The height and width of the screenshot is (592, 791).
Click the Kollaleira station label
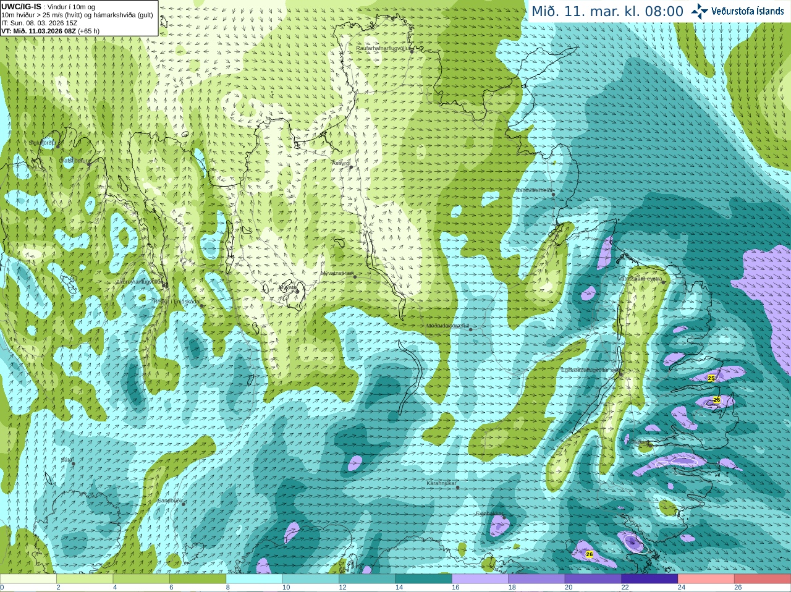coord(638,442)
